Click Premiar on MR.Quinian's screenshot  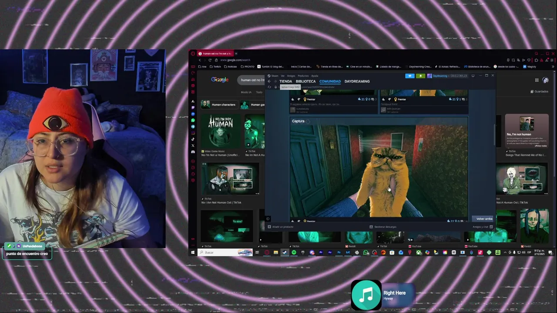click(400, 99)
